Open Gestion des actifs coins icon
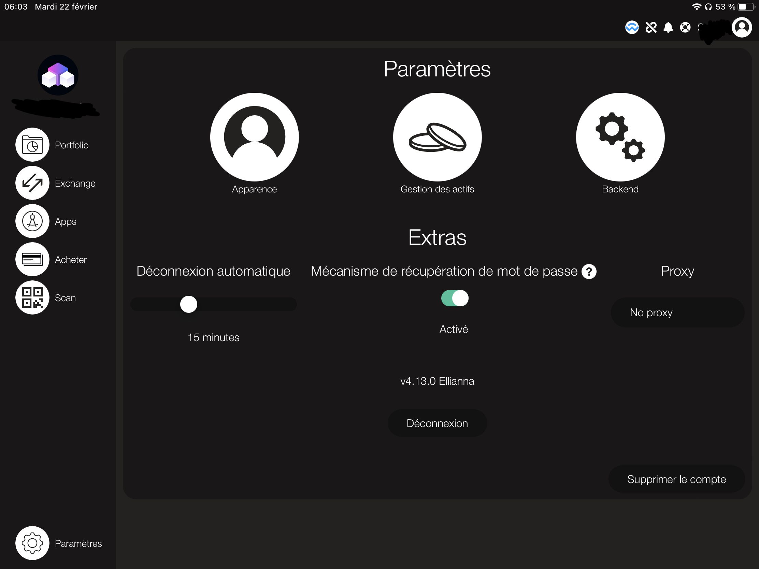 tap(437, 137)
